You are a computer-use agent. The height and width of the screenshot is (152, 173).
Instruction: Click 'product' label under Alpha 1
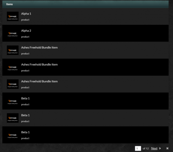coord(25,20)
